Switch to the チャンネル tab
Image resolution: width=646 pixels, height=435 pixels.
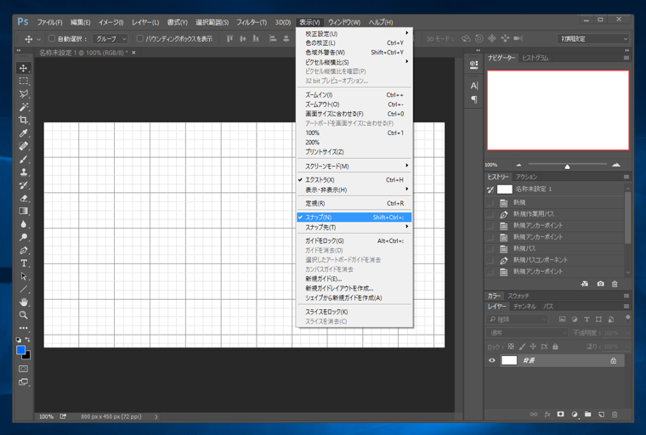[x=524, y=307]
